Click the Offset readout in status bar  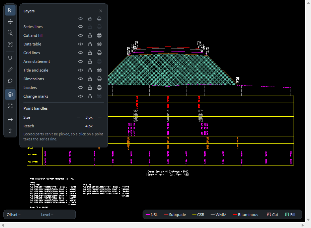[x=13, y=215]
